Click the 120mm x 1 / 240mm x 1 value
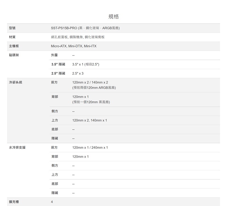Viewport: 227px width, 206px height. pos(90,148)
